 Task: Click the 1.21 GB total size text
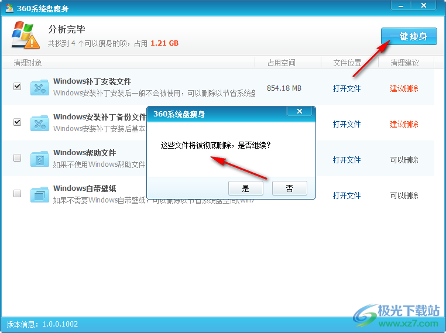point(164,43)
